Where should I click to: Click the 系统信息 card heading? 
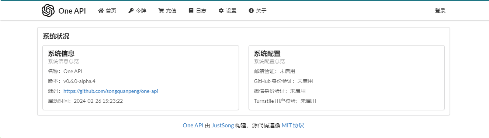61,54
